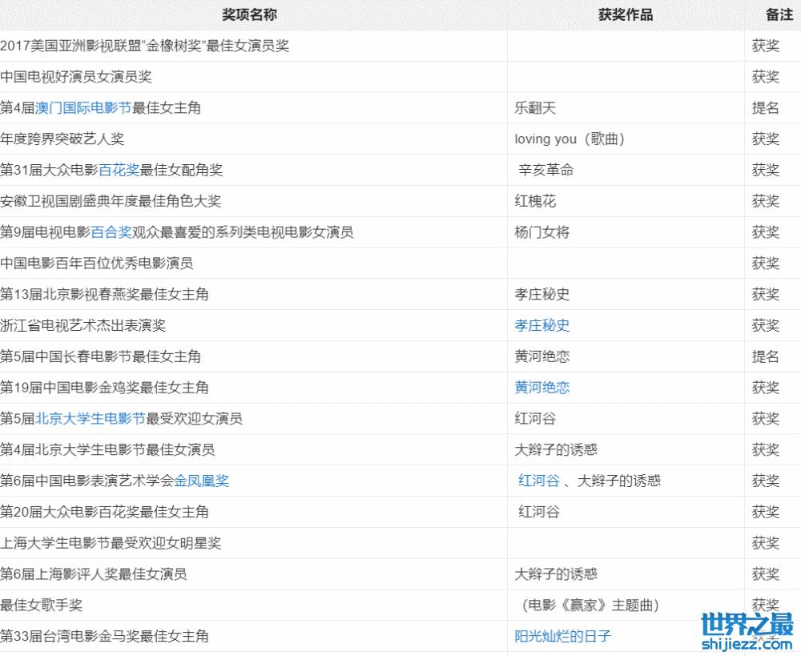
Task: Click the 奖项名称 column header
Action: point(249,14)
